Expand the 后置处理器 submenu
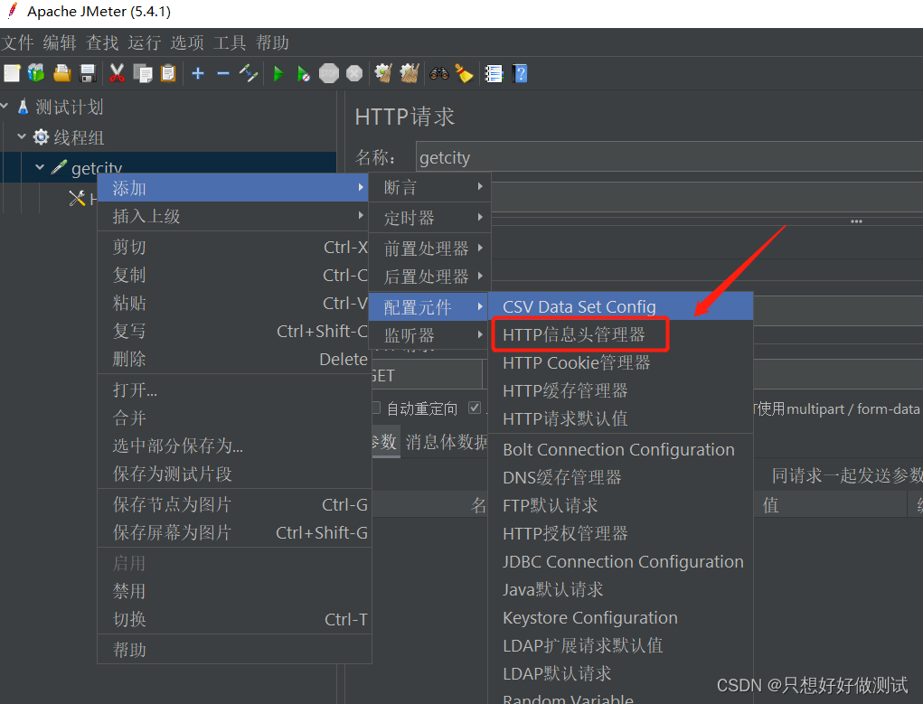 tap(428, 276)
